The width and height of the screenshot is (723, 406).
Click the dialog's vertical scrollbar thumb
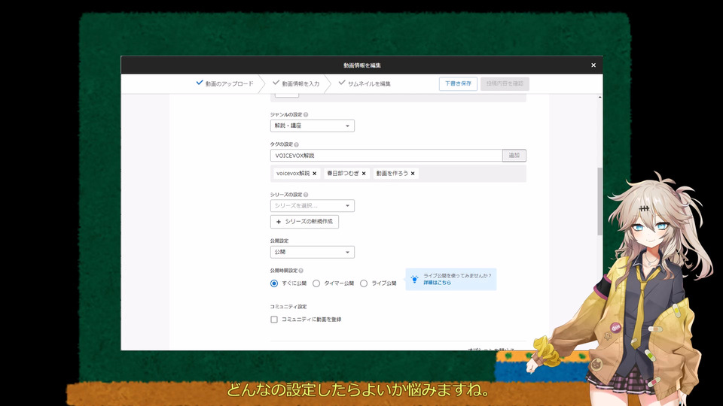[599, 201]
